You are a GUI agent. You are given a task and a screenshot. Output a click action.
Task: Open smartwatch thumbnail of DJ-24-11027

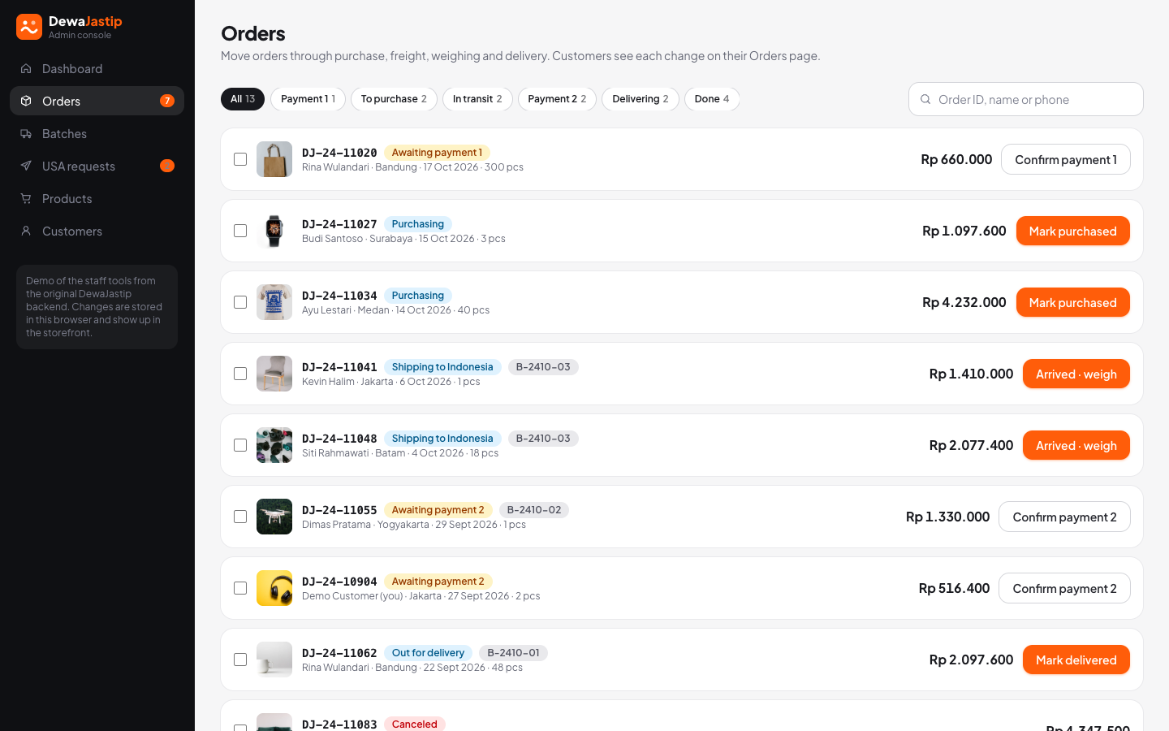[x=274, y=231]
